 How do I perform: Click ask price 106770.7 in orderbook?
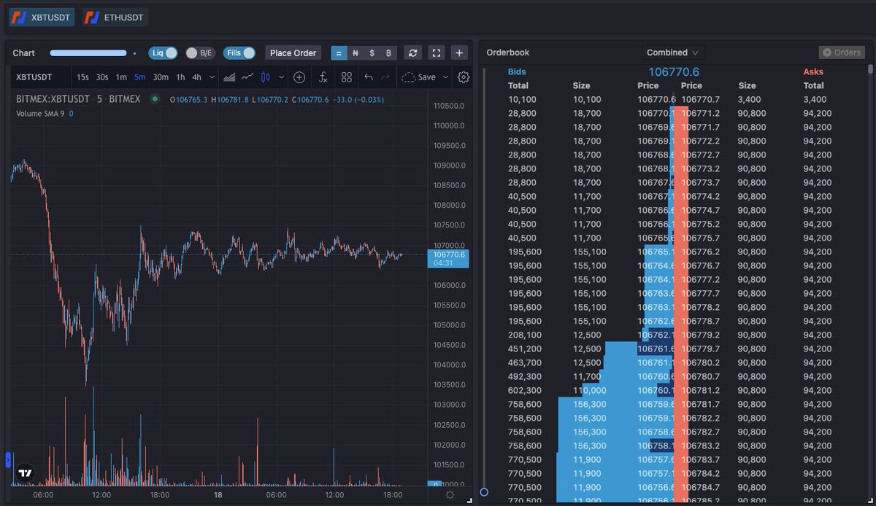click(700, 99)
